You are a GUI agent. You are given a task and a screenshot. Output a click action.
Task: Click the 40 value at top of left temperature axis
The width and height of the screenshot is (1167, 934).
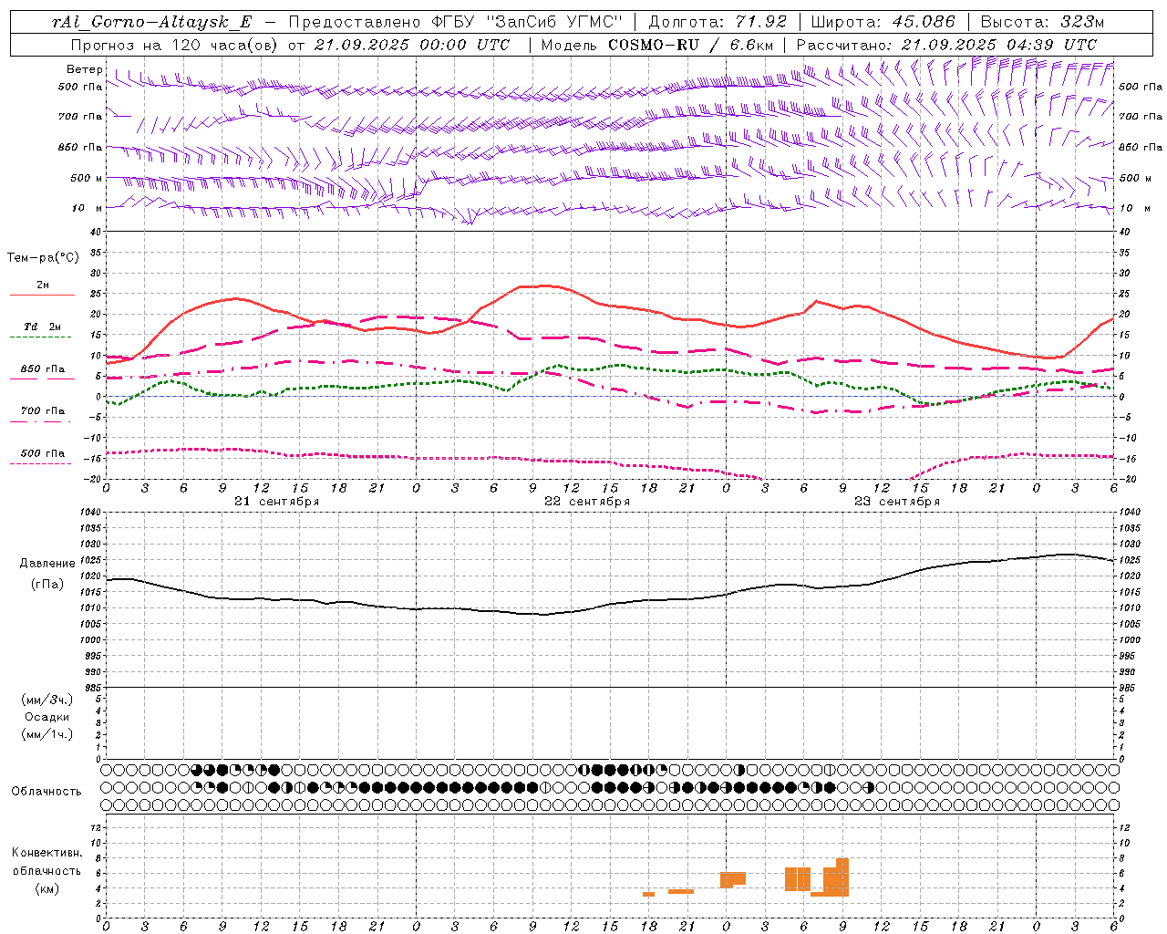(96, 233)
